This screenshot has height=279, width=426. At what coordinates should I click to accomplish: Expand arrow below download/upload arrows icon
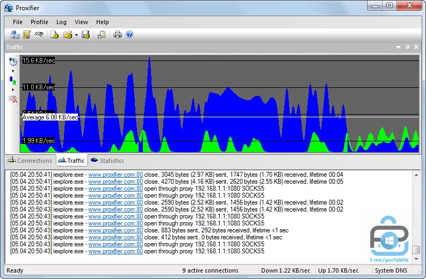(x=13, y=89)
